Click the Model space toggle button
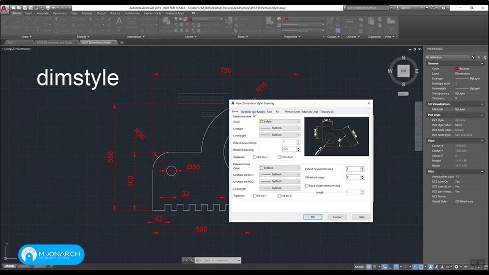Viewport: 489px width, 275px height. [x=360, y=267]
